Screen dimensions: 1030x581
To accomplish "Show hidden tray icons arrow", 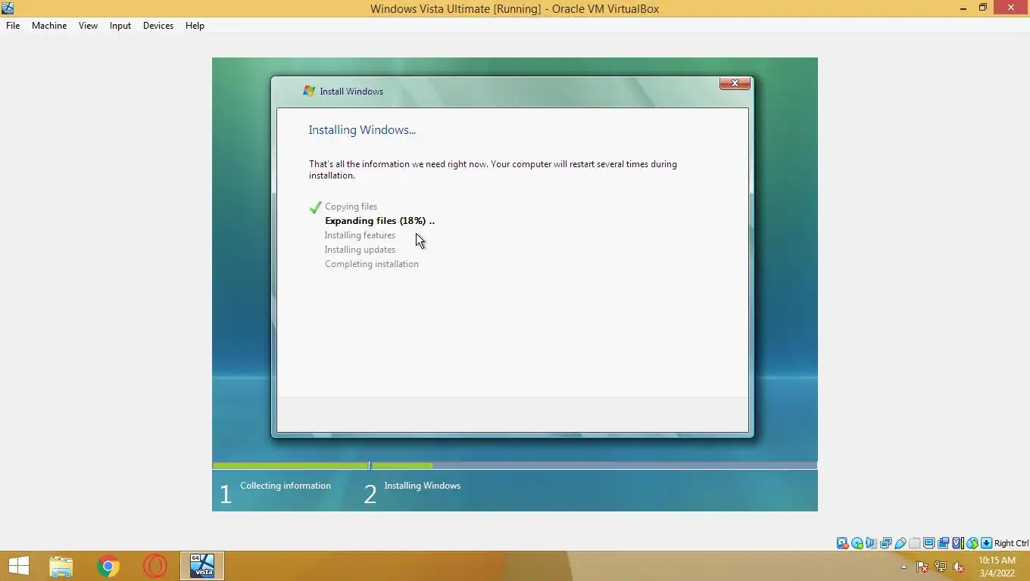I will (x=904, y=567).
